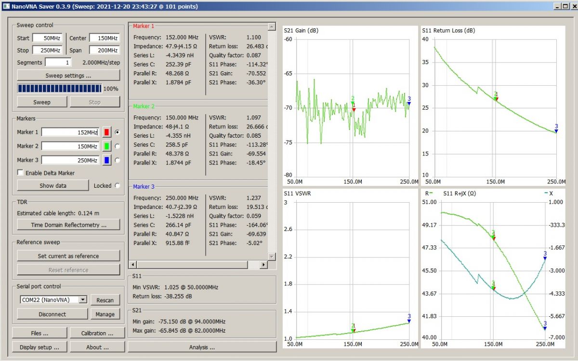The height and width of the screenshot is (361, 578).
Task: Click the red Marker 1 color swatch
Action: (107, 132)
